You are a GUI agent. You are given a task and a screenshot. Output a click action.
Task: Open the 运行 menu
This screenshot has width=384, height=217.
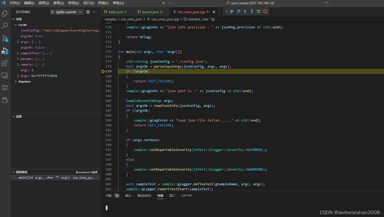click(x=89, y=4)
